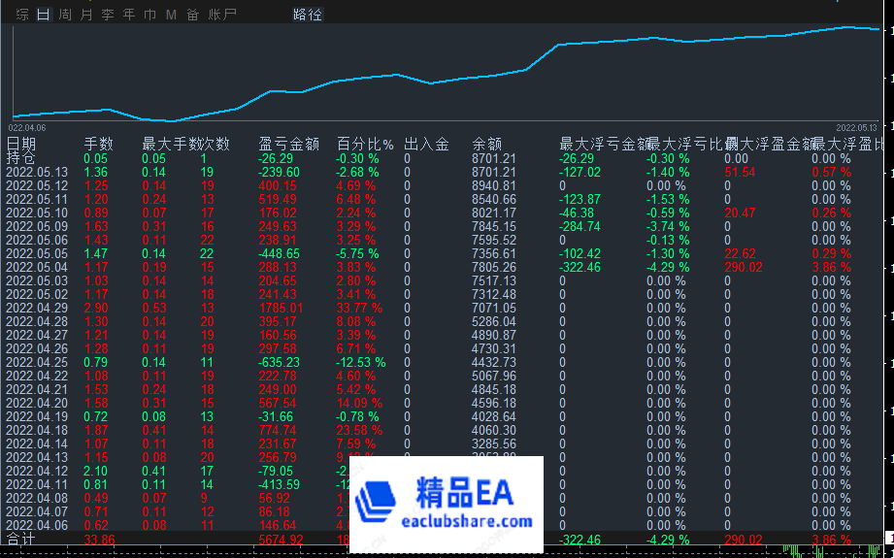Select the 2022.05.11 date row
The height and width of the screenshot is (558, 894).
pyautogui.click(x=37, y=200)
